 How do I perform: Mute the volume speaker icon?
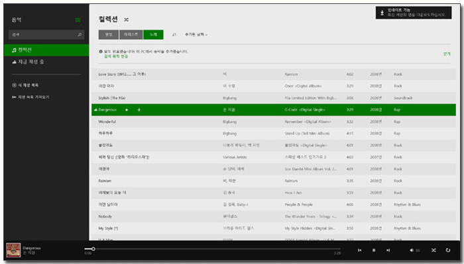412,250
